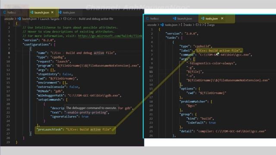Click line number 11 in tasks.json gutter
276x155 pixels.
click(x=151, y=72)
